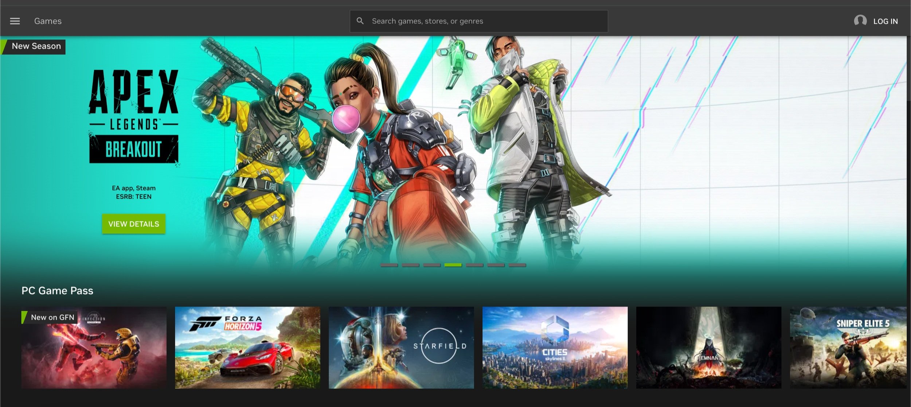
Task: Jump to the third carousel slide indicator
Action: [432, 265]
